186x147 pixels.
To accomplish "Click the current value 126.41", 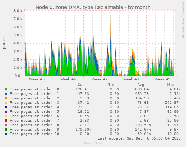I will click(x=82, y=89).
